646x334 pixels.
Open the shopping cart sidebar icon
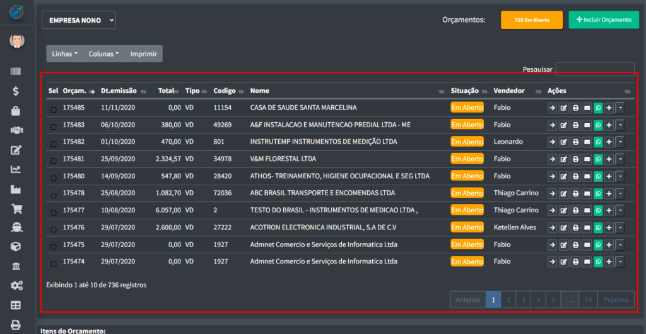point(16,209)
